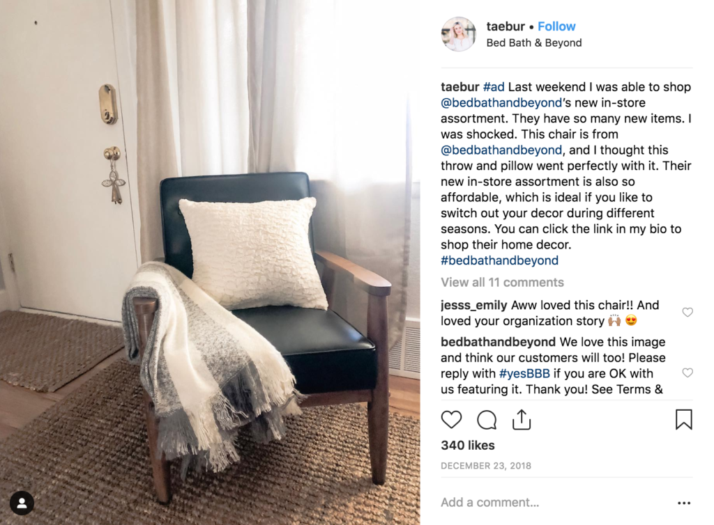Open taebur's profile picture avatar
This screenshot has height=525, width=714.
[458, 34]
